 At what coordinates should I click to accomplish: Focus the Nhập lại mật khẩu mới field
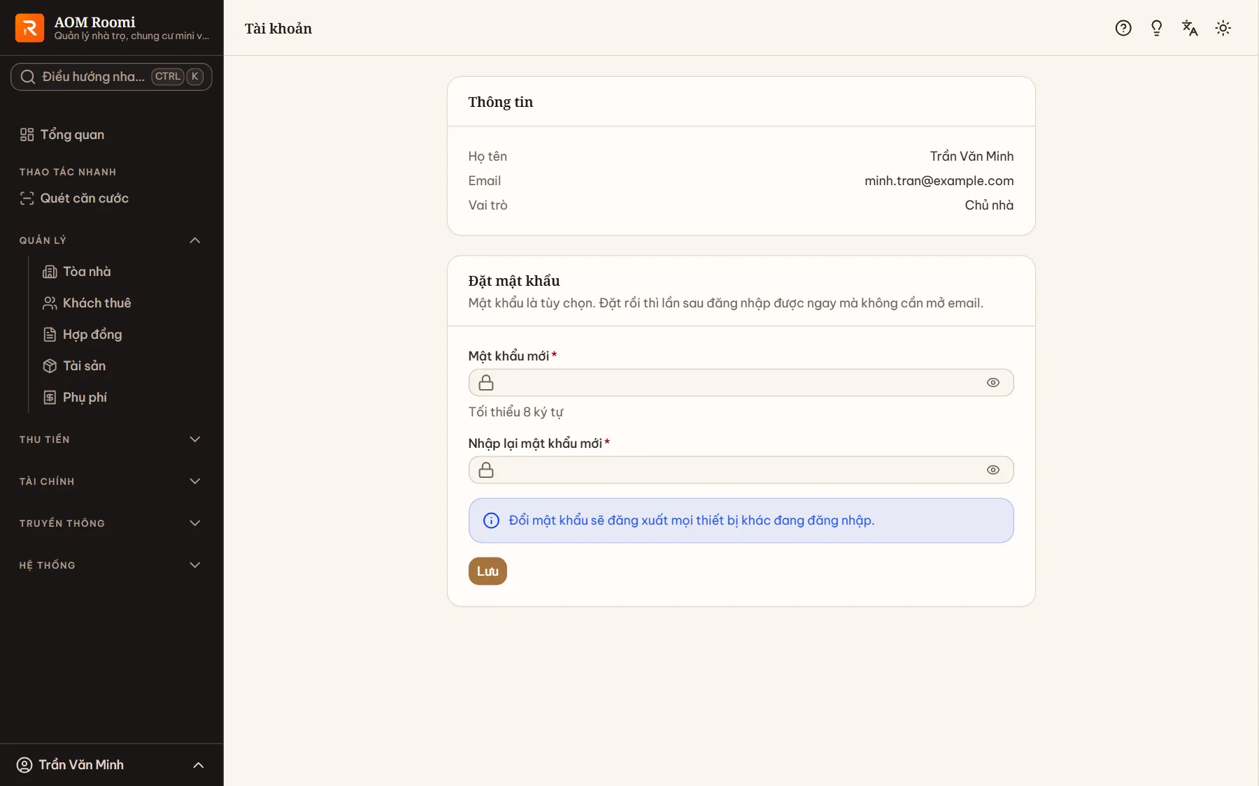pos(741,470)
